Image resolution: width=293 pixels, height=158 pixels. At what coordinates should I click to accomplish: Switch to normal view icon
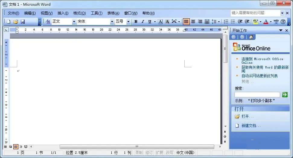click(5, 147)
